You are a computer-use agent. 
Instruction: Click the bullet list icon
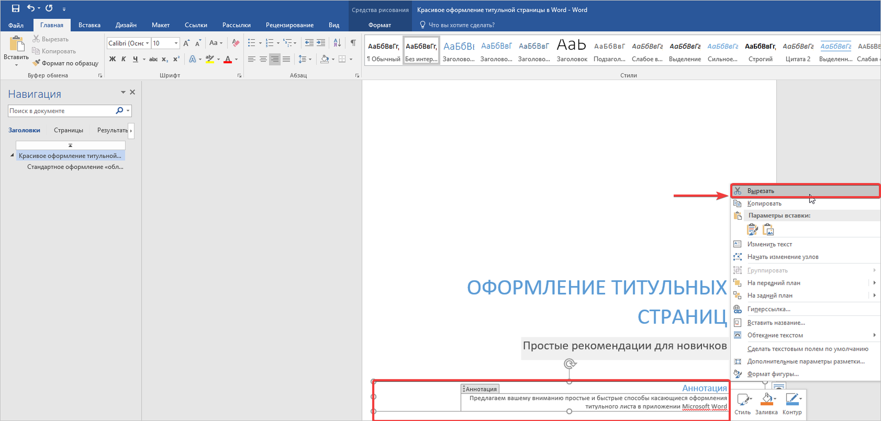point(252,43)
